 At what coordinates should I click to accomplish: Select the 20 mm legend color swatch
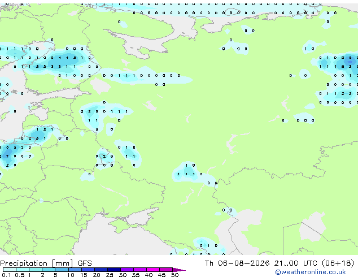coord(101,270)
